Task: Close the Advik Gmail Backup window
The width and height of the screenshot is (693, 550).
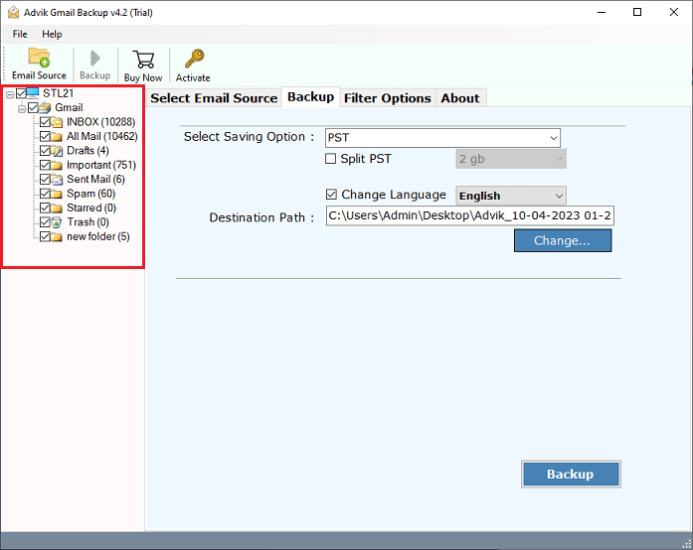Action: tap(673, 12)
